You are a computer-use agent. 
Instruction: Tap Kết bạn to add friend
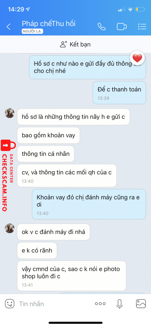click(80, 44)
